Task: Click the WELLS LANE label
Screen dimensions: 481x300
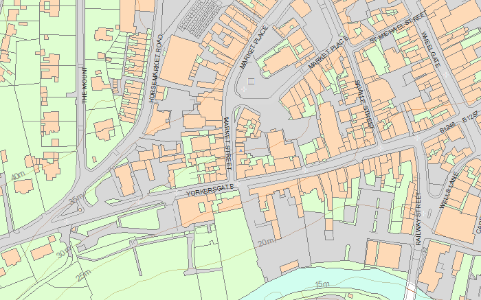Action: coord(449,191)
